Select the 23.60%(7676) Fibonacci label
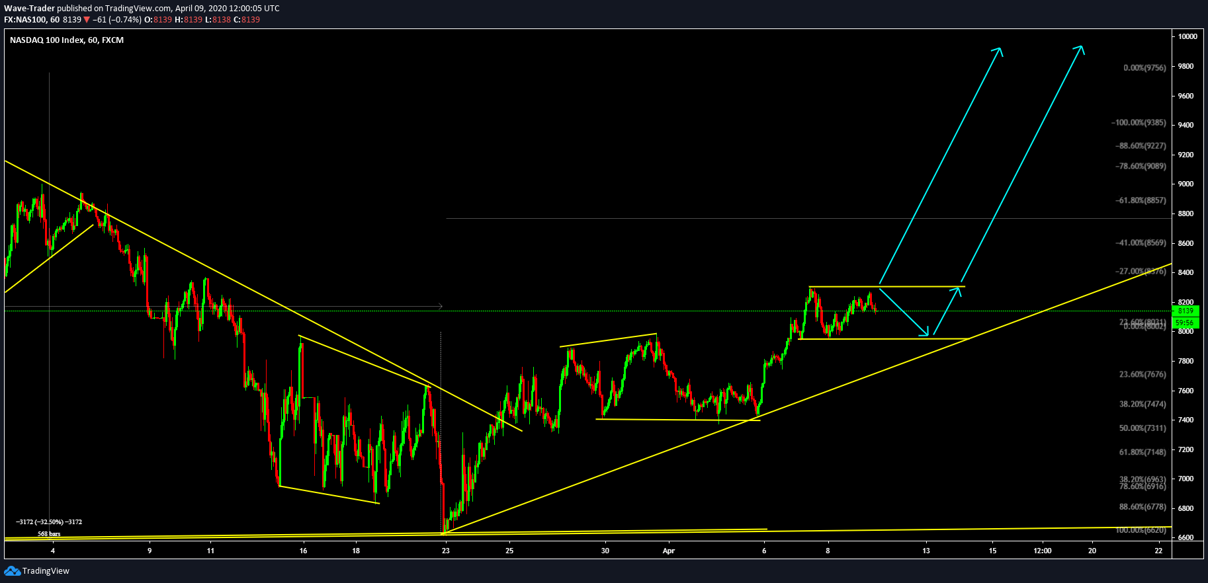Image resolution: width=1208 pixels, height=583 pixels. 1143,374
